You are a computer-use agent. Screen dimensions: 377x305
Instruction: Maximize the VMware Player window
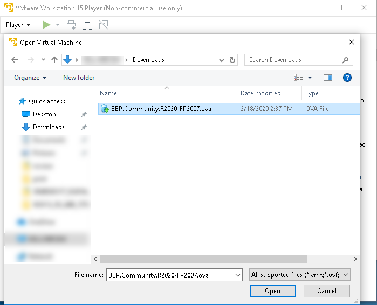339,8
